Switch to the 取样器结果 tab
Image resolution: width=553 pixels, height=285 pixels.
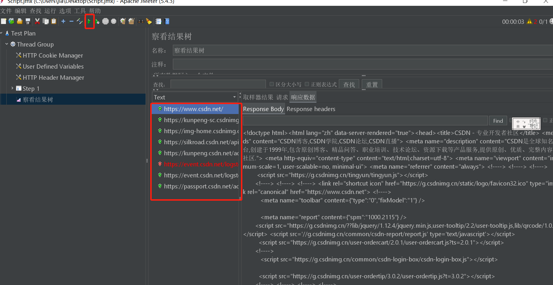[x=258, y=97]
